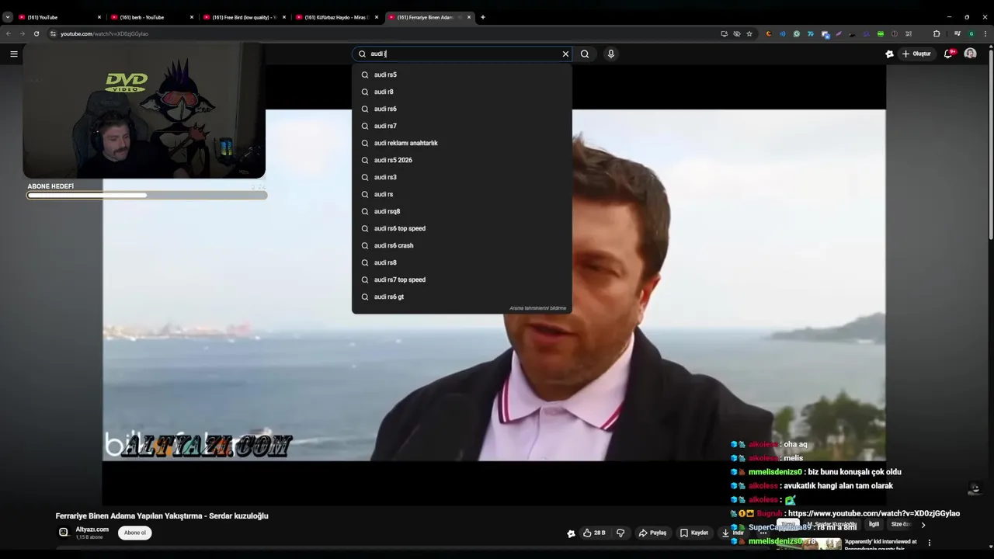Click the crossed-eye icon in address bar
This screenshot has width=994, height=559.
[x=737, y=33]
